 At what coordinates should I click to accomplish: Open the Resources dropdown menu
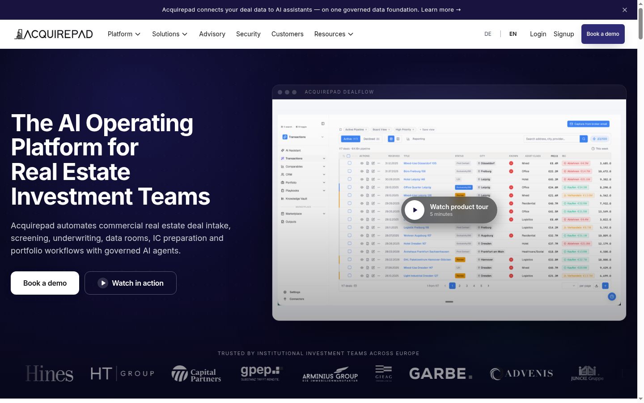tap(334, 34)
